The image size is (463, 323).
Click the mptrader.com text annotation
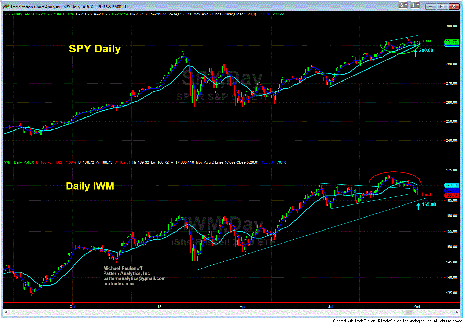pos(118,284)
